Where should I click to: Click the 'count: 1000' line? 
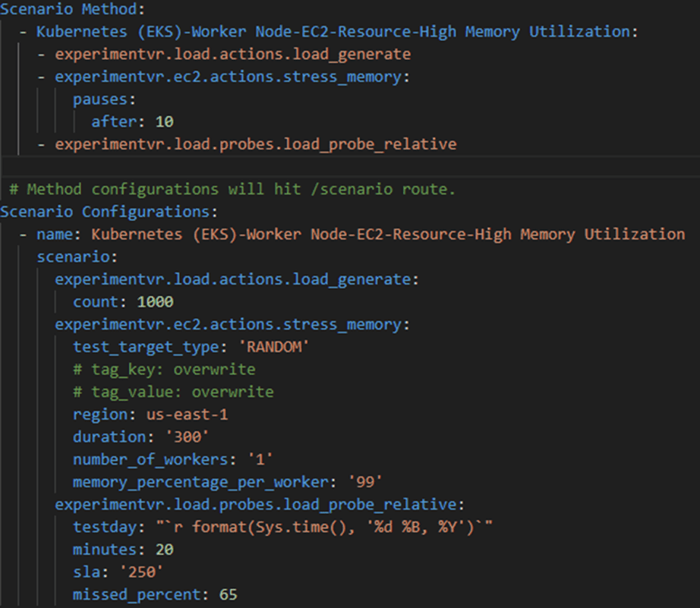[x=123, y=302]
